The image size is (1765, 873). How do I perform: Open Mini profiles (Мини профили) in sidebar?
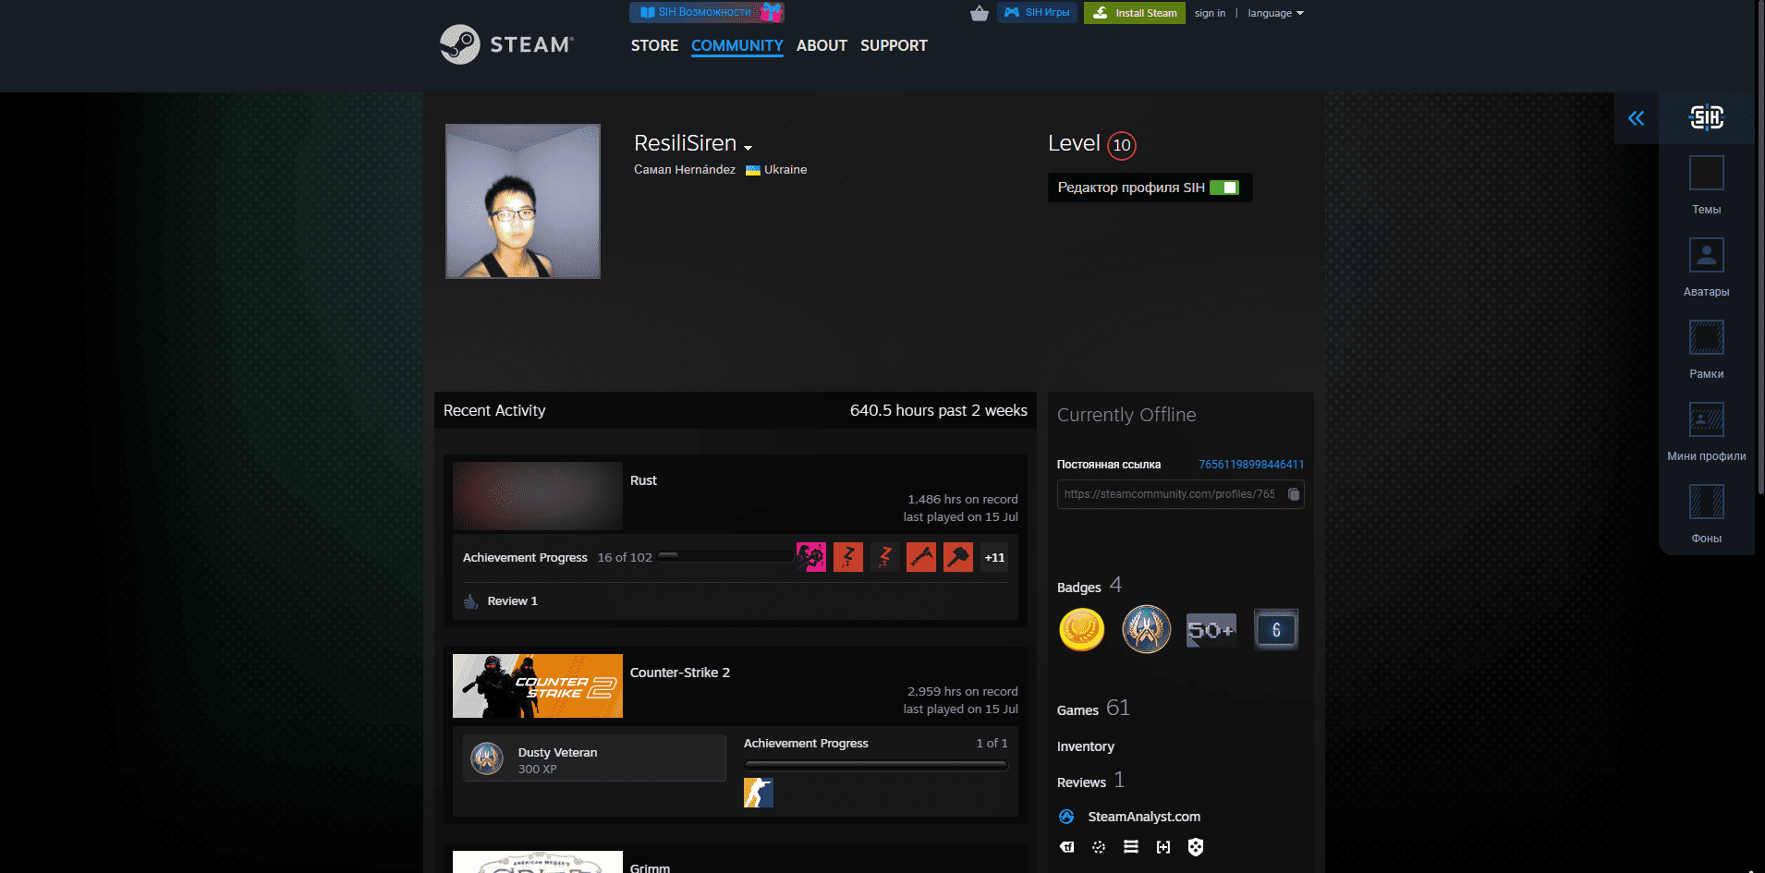click(x=1706, y=432)
